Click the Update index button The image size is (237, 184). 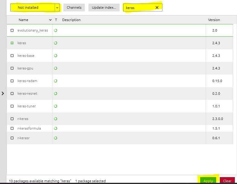point(104,8)
